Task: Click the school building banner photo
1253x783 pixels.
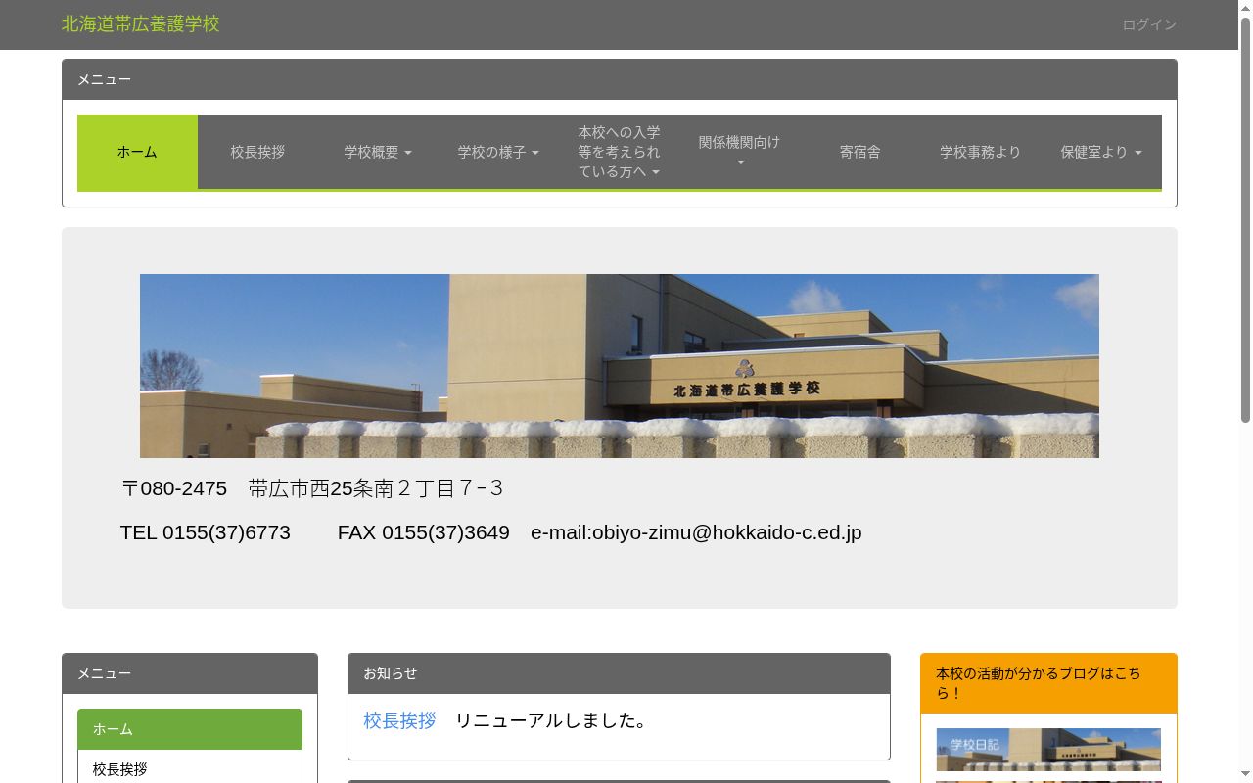Action: [x=620, y=366]
